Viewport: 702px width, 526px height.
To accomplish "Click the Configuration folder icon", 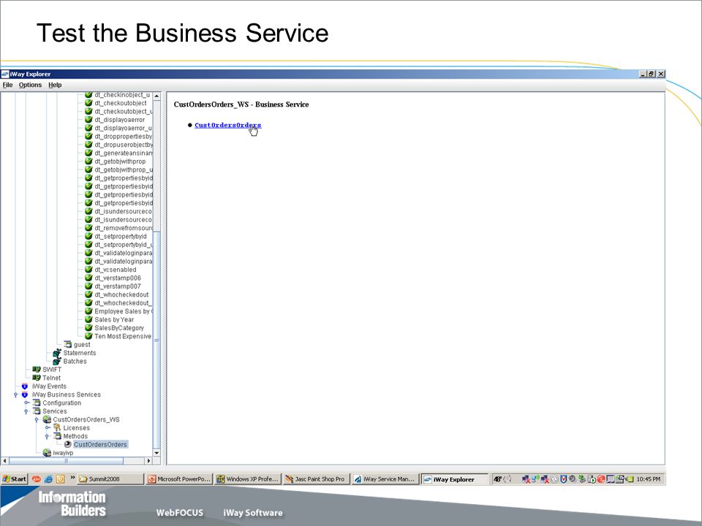I will (x=37, y=403).
